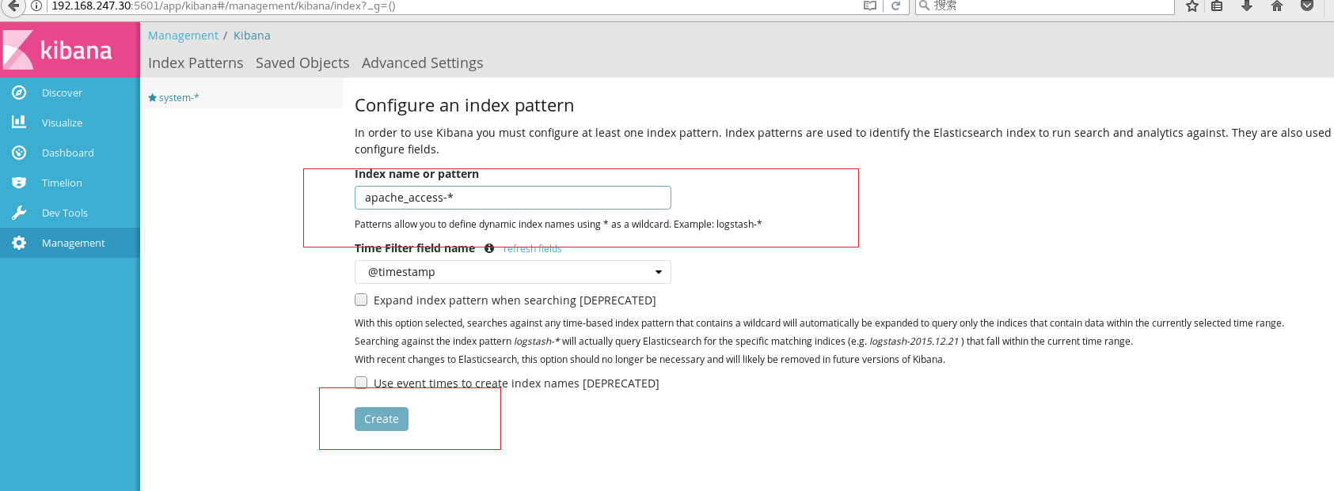The height and width of the screenshot is (491, 1334).
Task: Click the browser reload icon
Action: 895,6
